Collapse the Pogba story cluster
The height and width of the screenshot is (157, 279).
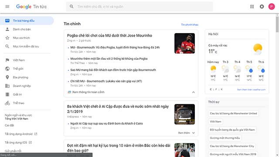pos(194,92)
